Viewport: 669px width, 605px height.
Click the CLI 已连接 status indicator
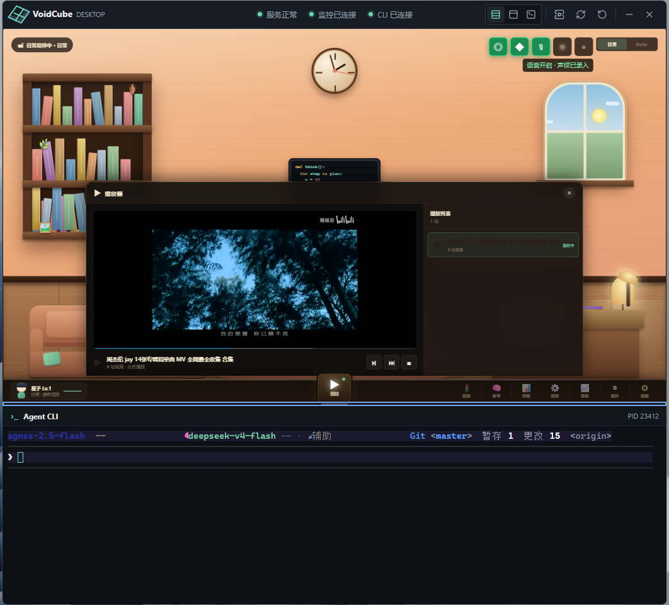click(x=390, y=14)
